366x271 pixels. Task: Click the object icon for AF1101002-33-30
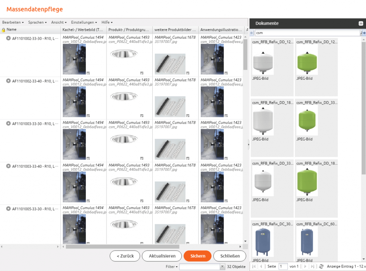[9, 38]
